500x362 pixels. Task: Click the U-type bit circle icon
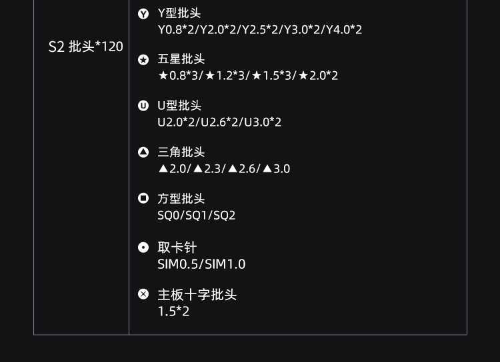(143, 106)
